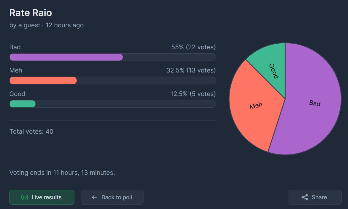The width and height of the screenshot is (348, 209).
Task: Click the share network icon
Action: [x=305, y=197]
